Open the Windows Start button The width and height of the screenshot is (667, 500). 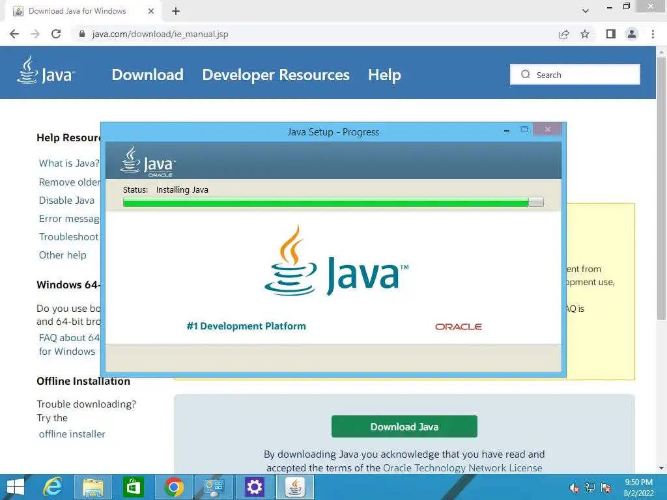tap(16, 487)
